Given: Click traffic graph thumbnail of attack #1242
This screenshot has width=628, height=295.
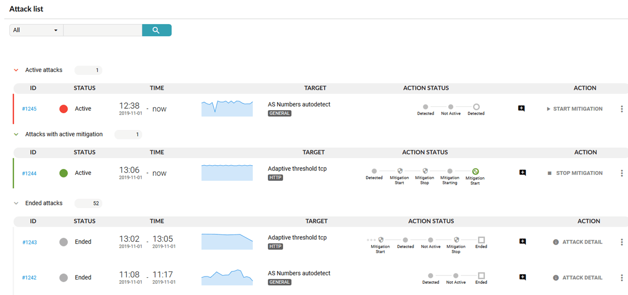Looking at the screenshot, I should 227,277.
